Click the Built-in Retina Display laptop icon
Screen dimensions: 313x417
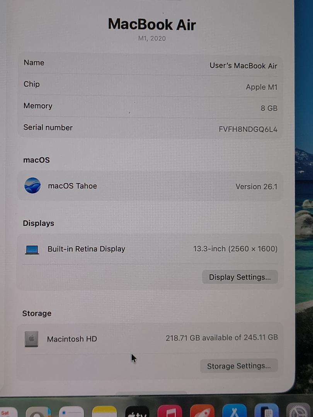pos(32,250)
